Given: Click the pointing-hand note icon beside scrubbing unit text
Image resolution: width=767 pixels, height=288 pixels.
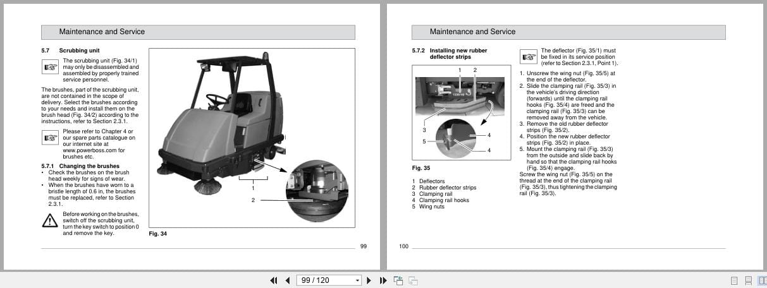Looking at the screenshot, I should point(50,67).
